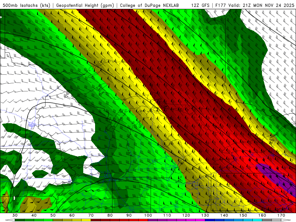The image size is (296, 222).
Task: Click the 60 label on the color scale
Action: coord(72,215)
